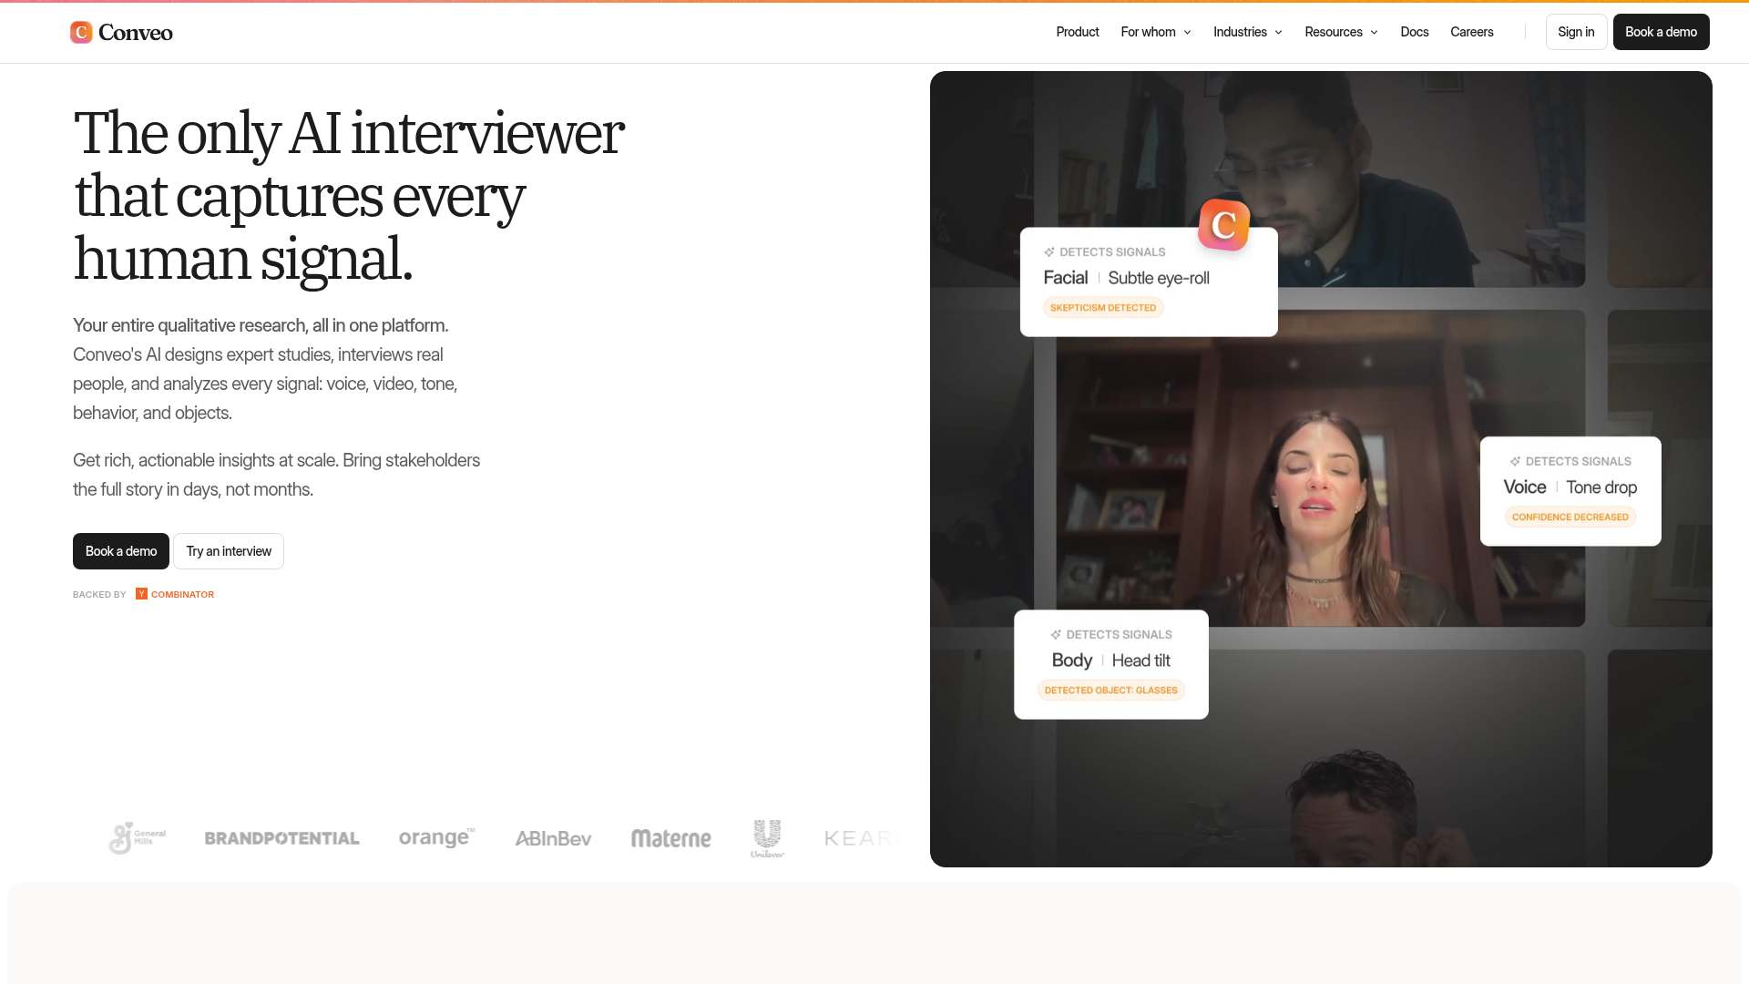Viewport: 1749px width, 984px height.
Task: Click the Skepticism Detected orange tag
Action: [x=1102, y=308]
